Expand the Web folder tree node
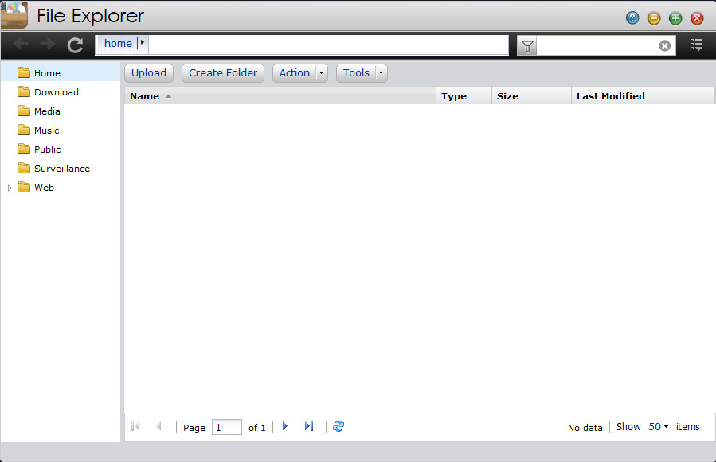Viewport: 716px width, 462px height. tap(10, 188)
